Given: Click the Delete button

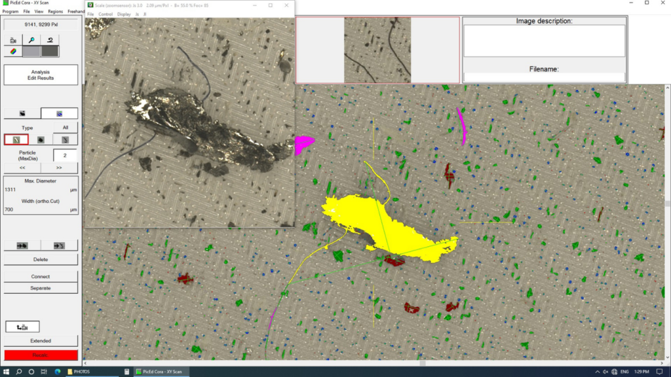Looking at the screenshot, I should pos(41,259).
